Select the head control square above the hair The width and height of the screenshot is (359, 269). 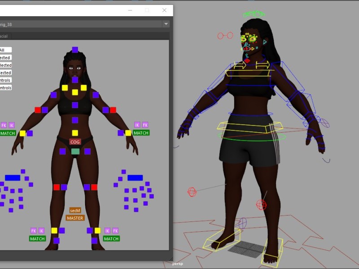75,48
